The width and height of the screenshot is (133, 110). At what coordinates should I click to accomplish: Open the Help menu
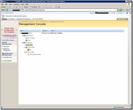[x=27, y=4]
